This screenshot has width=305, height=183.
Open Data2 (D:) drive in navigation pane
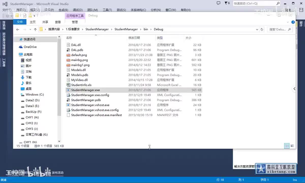pyautogui.click(x=33, y=100)
